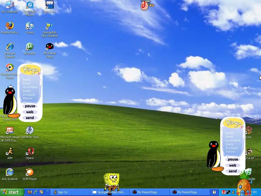Close the left Pingu panel with red X
Screen dimensions: 261x196
point(39,74)
